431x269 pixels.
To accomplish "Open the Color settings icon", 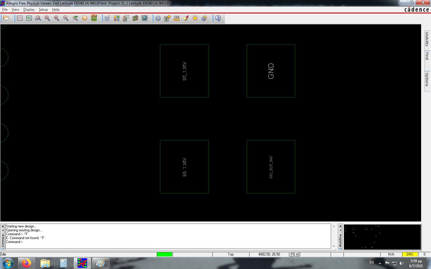I will [x=116, y=18].
